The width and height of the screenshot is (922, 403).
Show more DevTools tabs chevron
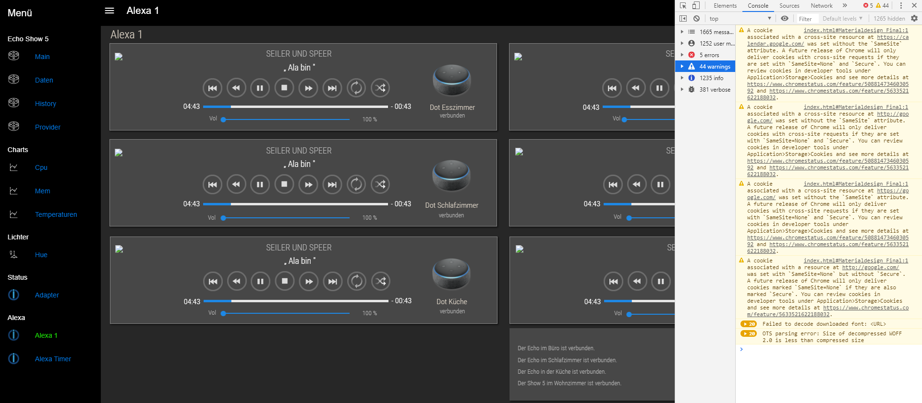point(845,6)
